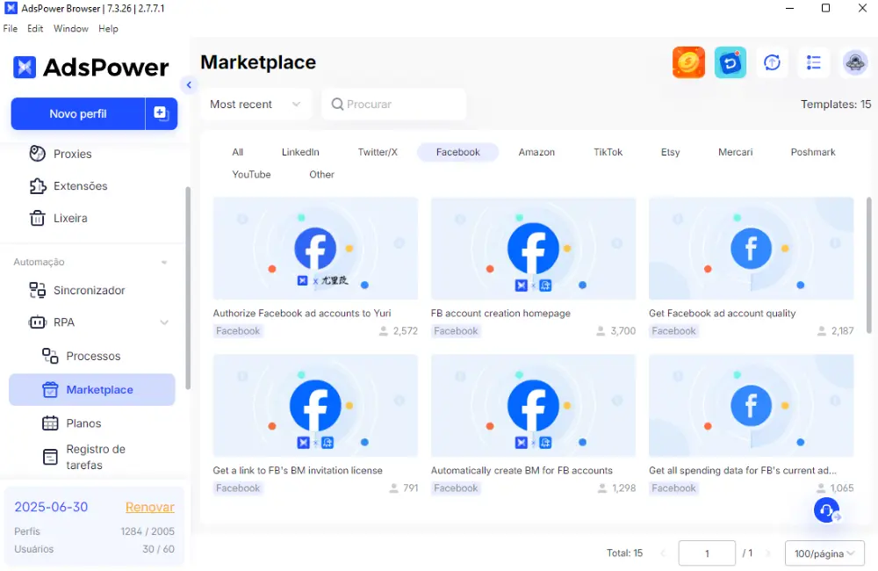Open Get Facebook ad account quality thumbnail
Screen dimensions: 878x571
(751, 249)
